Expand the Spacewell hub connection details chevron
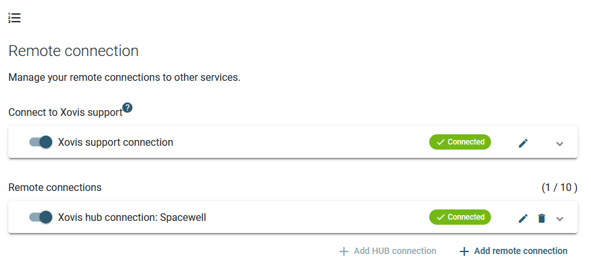This screenshot has width=591, height=268. [x=560, y=218]
